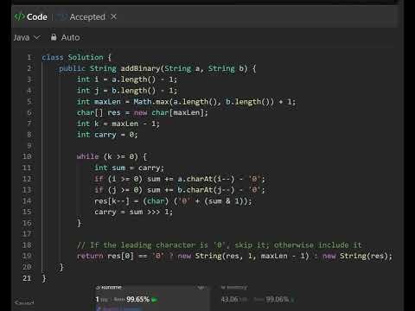Image resolution: width=415 pixels, height=311 pixels.
Task: Click line number 21 in the gutter
Action: [x=27, y=278]
